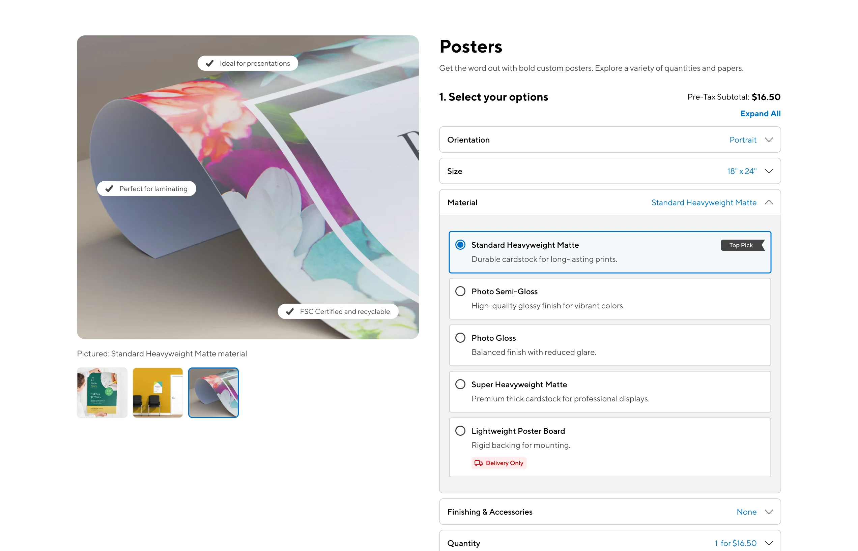
Task: Click the checkmark icon beside Perfect for laminating
Action: click(x=109, y=189)
